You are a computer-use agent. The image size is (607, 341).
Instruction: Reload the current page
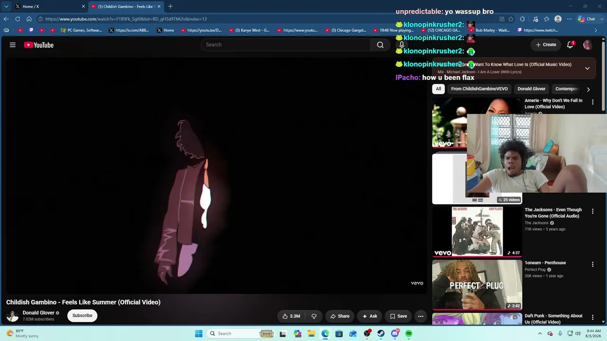click(x=18, y=19)
